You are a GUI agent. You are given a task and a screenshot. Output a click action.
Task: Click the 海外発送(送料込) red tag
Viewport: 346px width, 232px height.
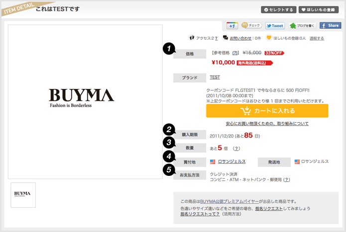(x=254, y=63)
